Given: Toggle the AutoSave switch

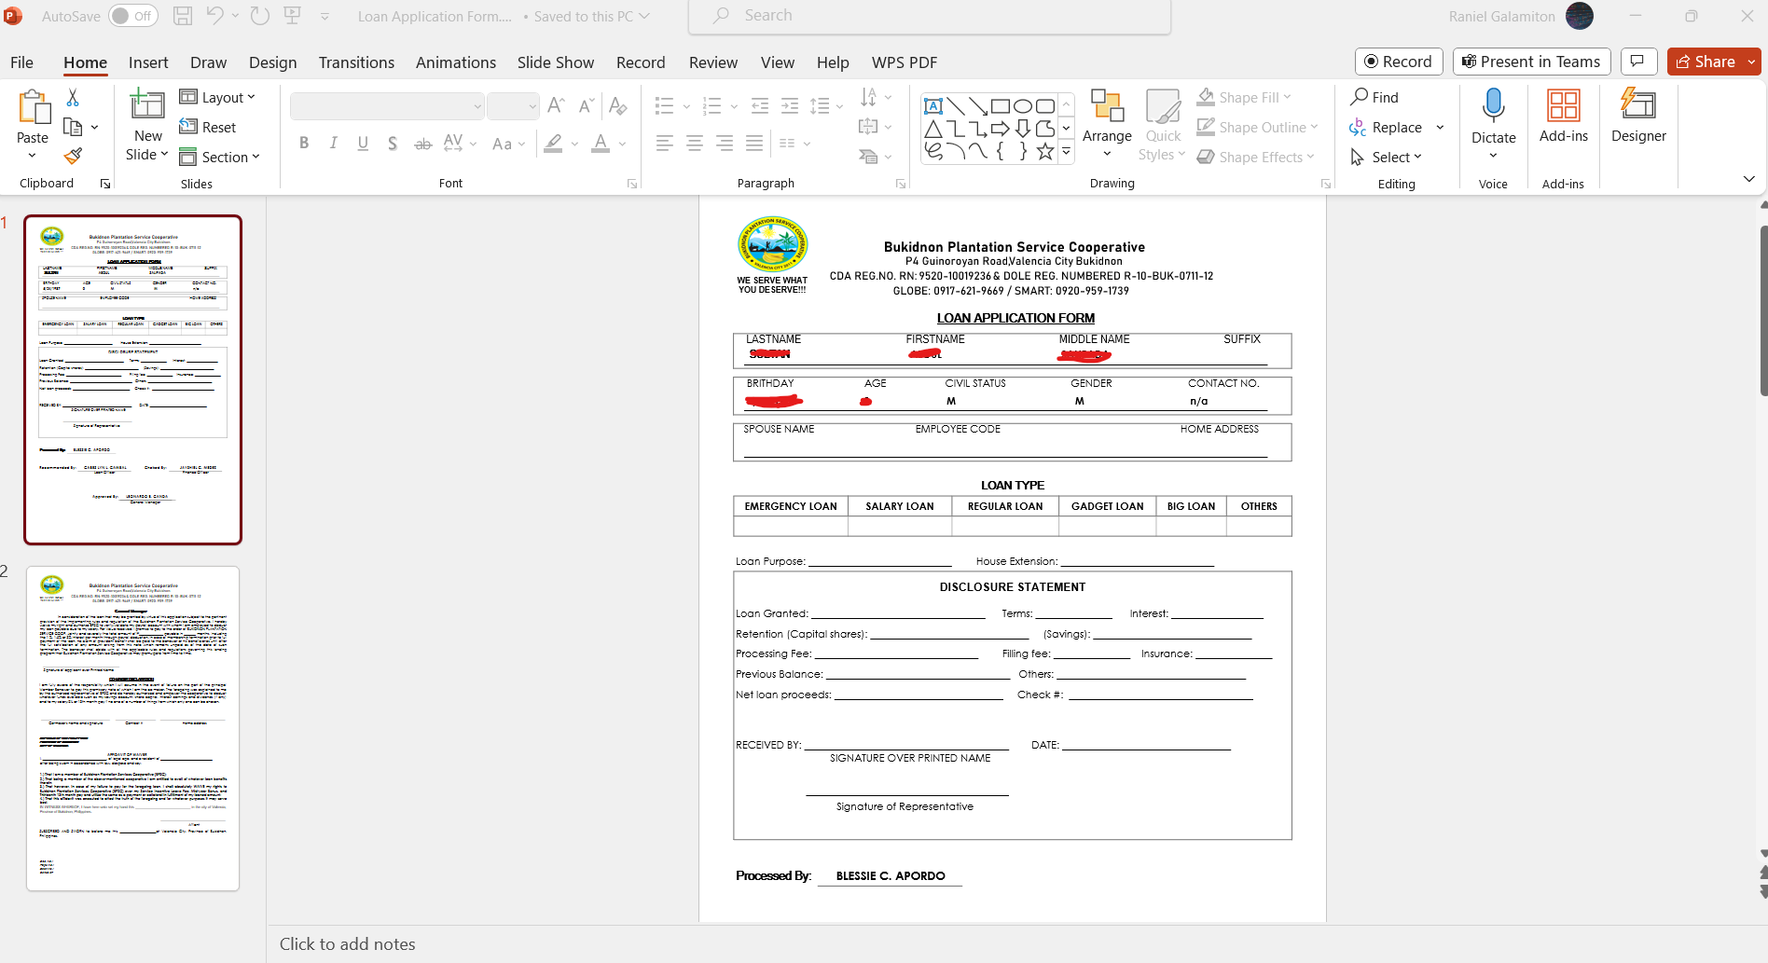Looking at the screenshot, I should [x=132, y=16].
